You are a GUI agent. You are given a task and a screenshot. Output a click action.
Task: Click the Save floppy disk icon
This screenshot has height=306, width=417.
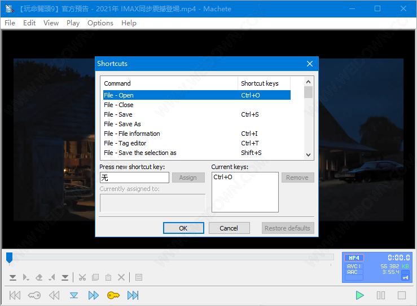coord(139,278)
